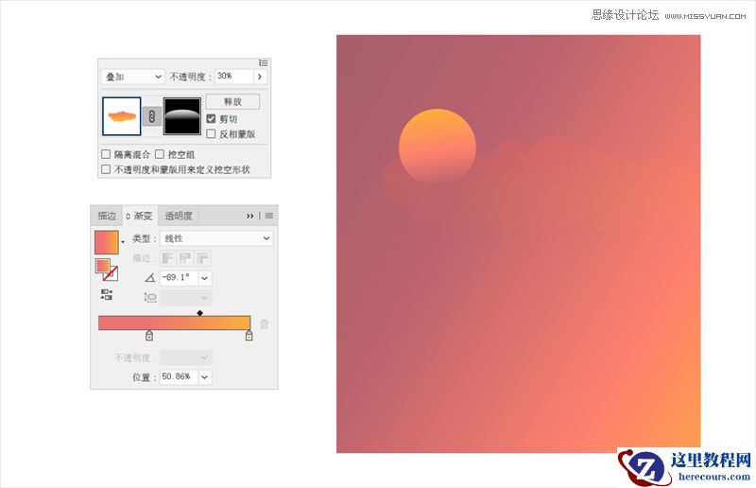Click the gradient slider bar
This screenshot has height=488, width=756.
(x=175, y=322)
